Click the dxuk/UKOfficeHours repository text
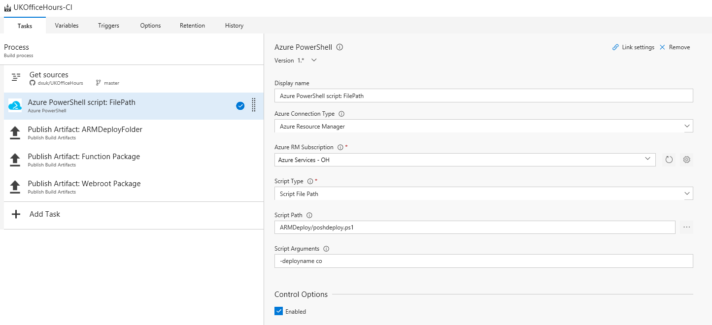This screenshot has height=325, width=712. pos(61,83)
